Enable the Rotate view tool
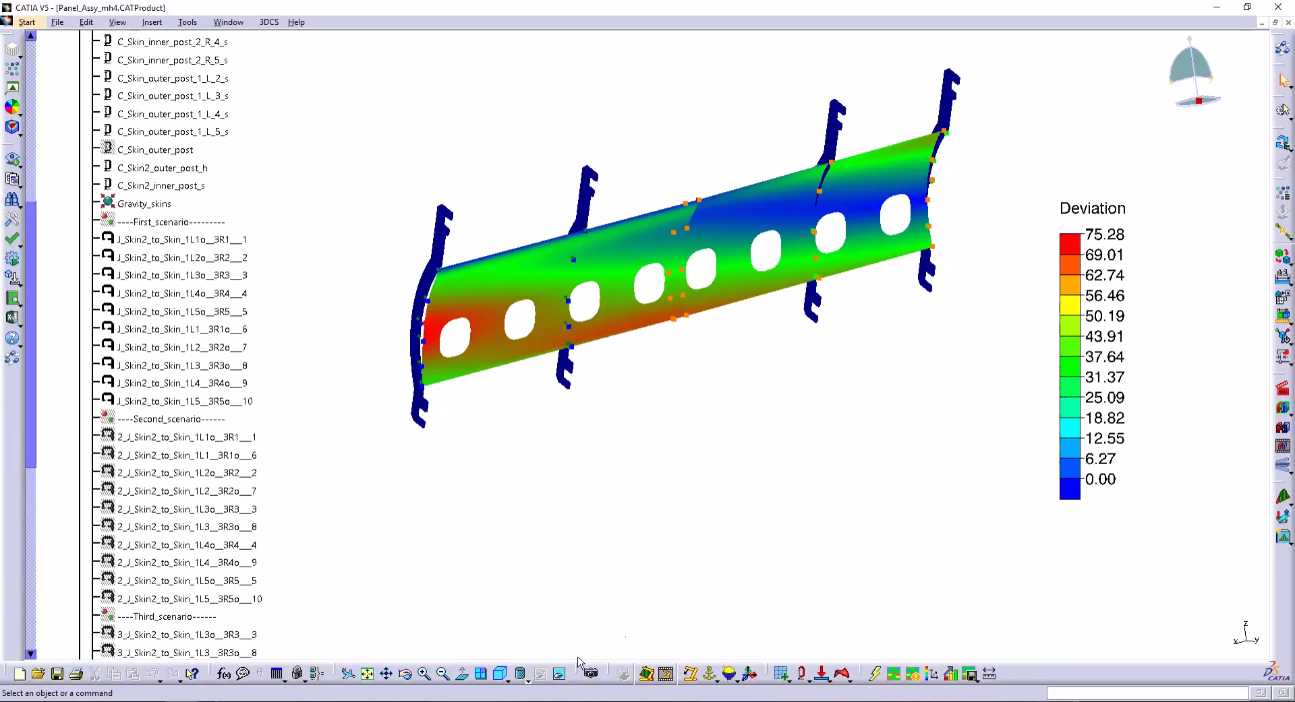 point(405,674)
